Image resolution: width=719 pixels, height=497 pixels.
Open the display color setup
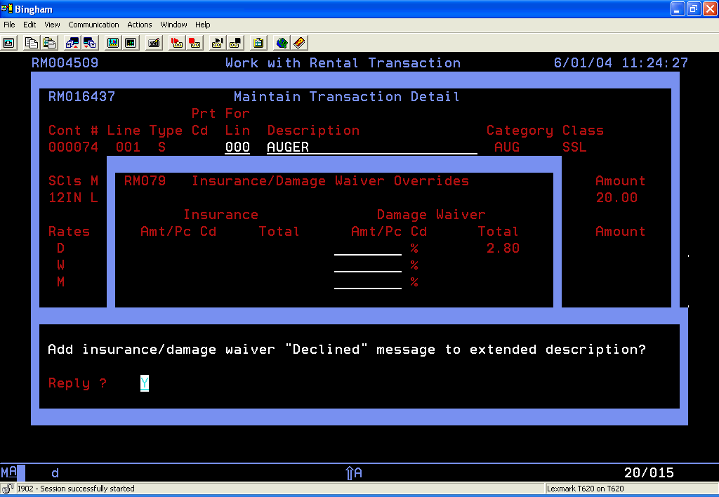click(112, 43)
